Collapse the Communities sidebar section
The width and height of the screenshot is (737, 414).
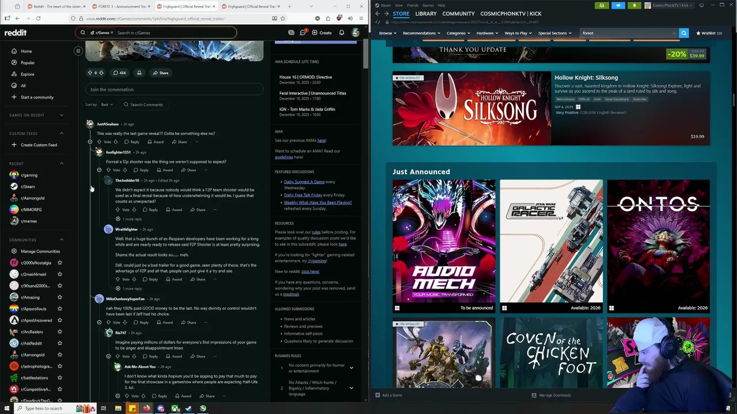62,240
